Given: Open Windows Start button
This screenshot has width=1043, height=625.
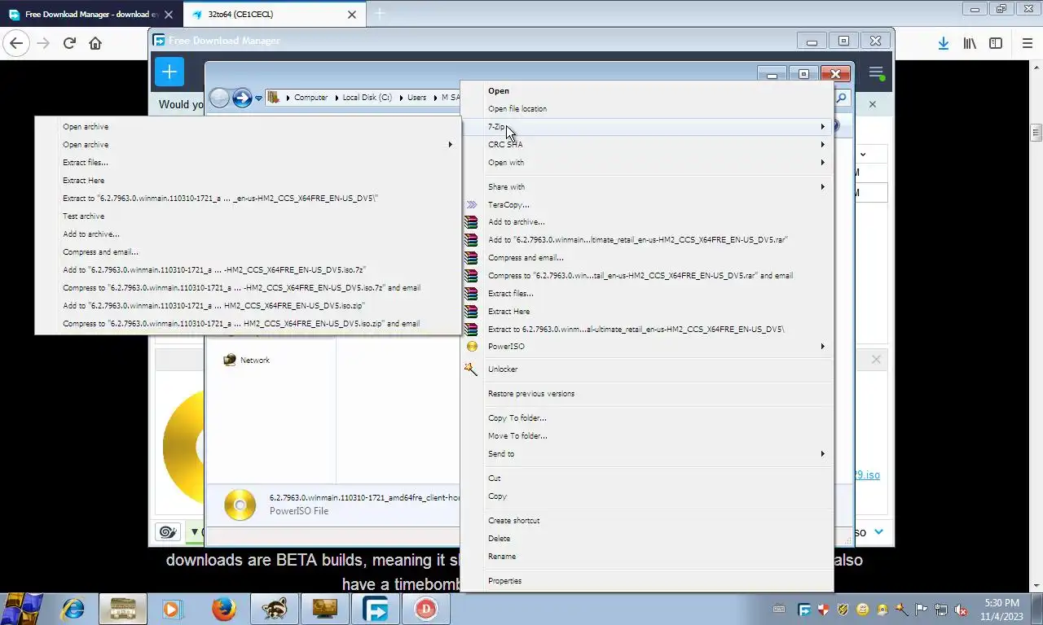Looking at the screenshot, I should pyautogui.click(x=22, y=609).
